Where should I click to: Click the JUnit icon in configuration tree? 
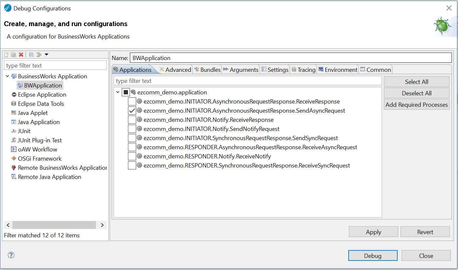(x=14, y=131)
